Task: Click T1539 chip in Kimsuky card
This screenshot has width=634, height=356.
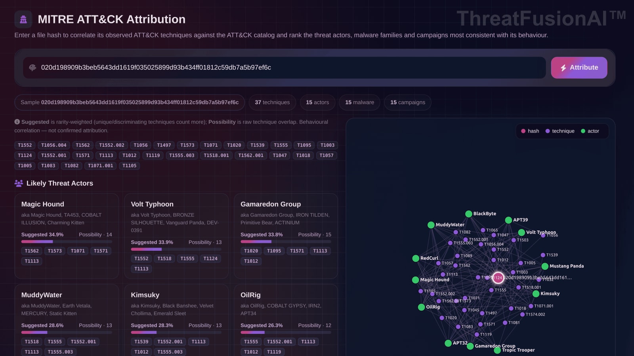Action: [141, 342]
